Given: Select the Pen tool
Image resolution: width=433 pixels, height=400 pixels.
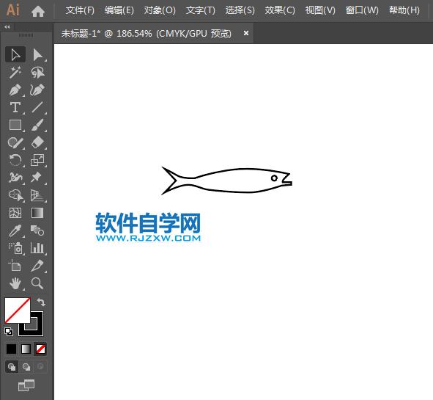Looking at the screenshot, I should (15, 90).
